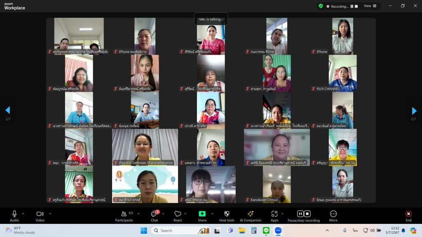Toggle the Audio microphone mute
This screenshot has width=422, height=237.
click(x=14, y=214)
